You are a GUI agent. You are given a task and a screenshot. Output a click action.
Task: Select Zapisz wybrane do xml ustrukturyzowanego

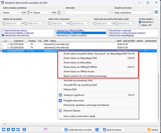click(x=85, y=76)
